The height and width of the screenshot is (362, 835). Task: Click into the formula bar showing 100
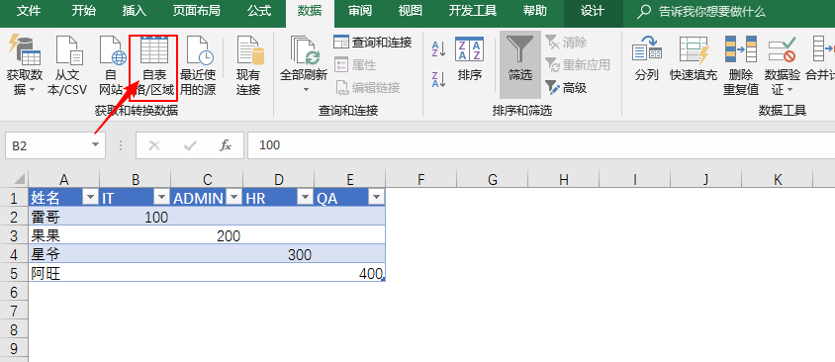click(x=541, y=145)
